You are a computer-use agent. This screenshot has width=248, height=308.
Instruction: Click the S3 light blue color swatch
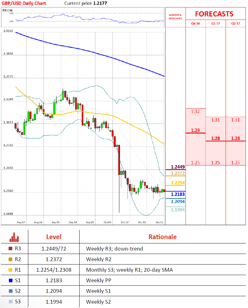pos(11,301)
